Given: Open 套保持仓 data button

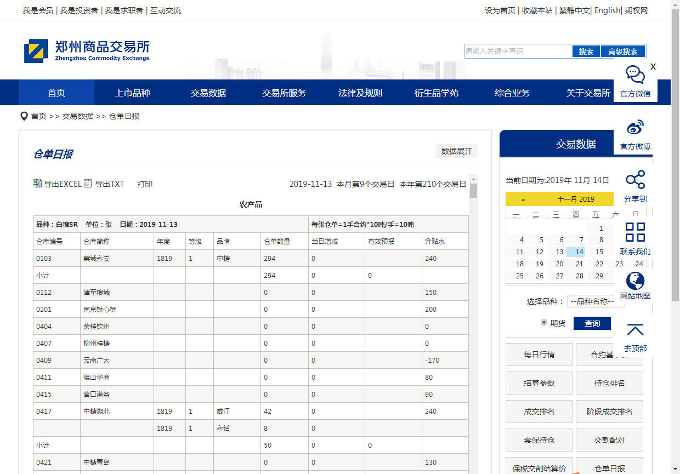Looking at the screenshot, I should point(539,440).
